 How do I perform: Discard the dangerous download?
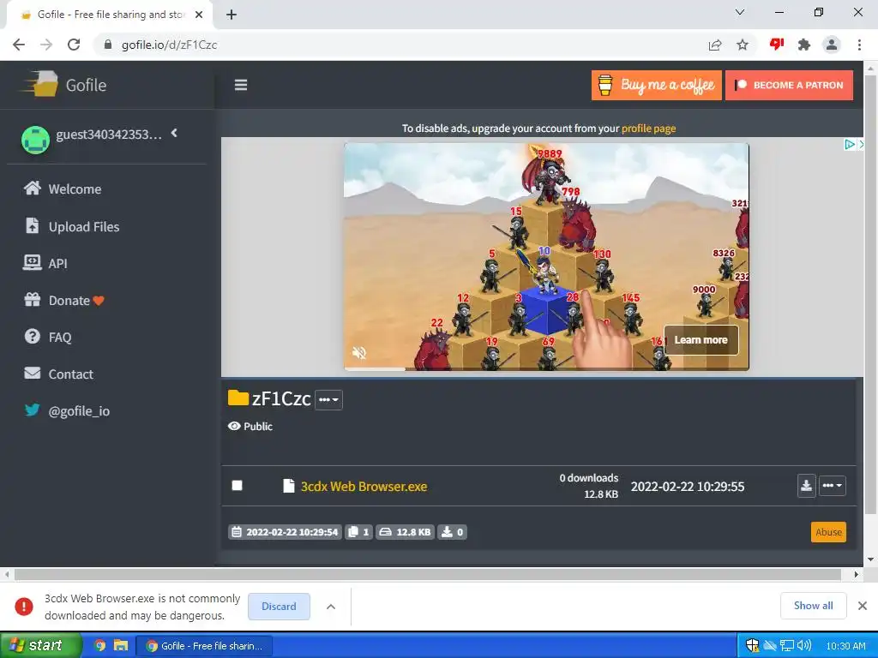click(x=279, y=607)
